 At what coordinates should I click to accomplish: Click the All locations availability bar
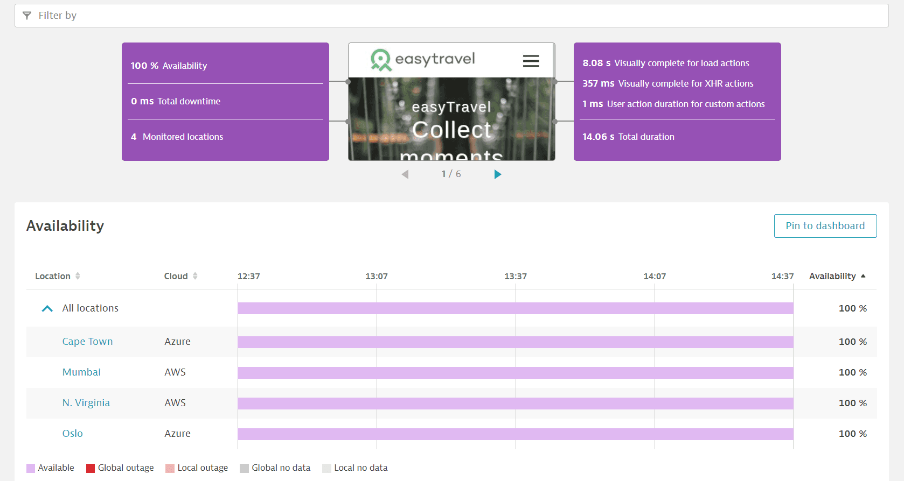(516, 308)
